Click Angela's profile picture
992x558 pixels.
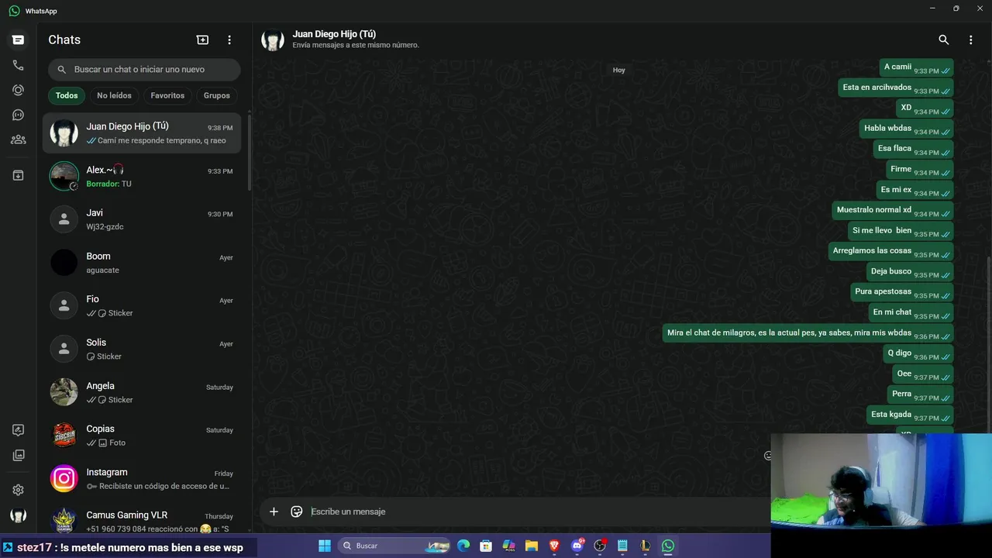64,392
